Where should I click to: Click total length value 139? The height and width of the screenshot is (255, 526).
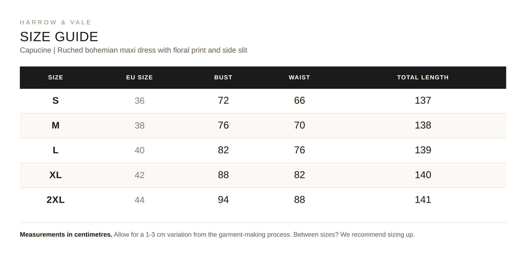coord(423,150)
